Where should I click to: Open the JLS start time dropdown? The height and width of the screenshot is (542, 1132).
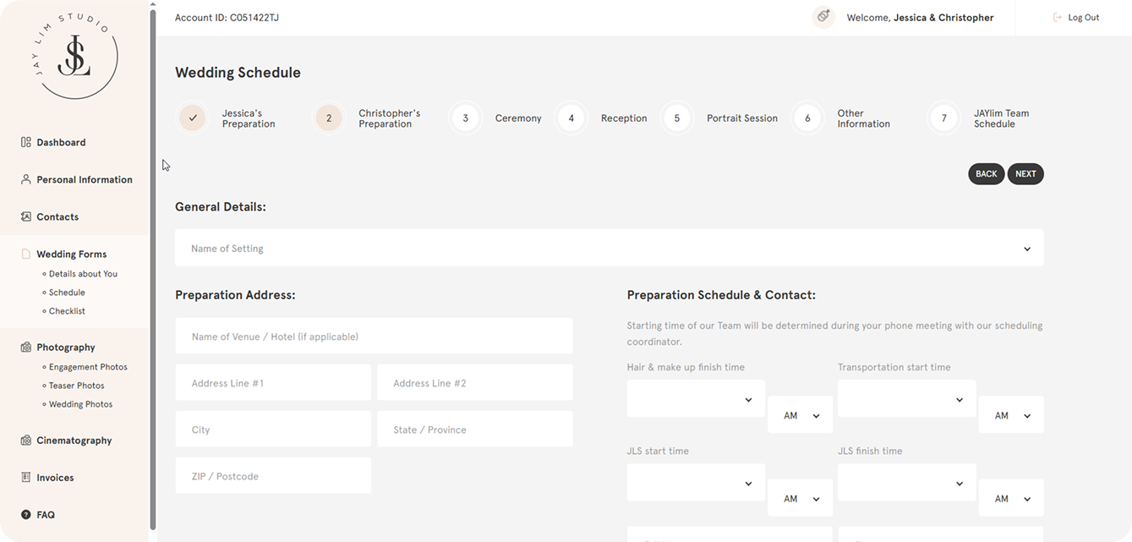point(695,483)
